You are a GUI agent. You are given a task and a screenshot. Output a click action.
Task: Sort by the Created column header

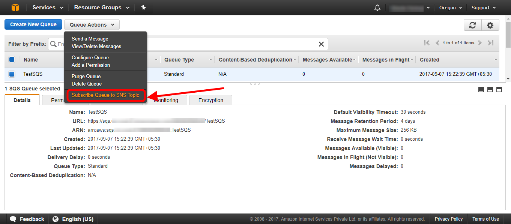pyautogui.click(x=430, y=60)
